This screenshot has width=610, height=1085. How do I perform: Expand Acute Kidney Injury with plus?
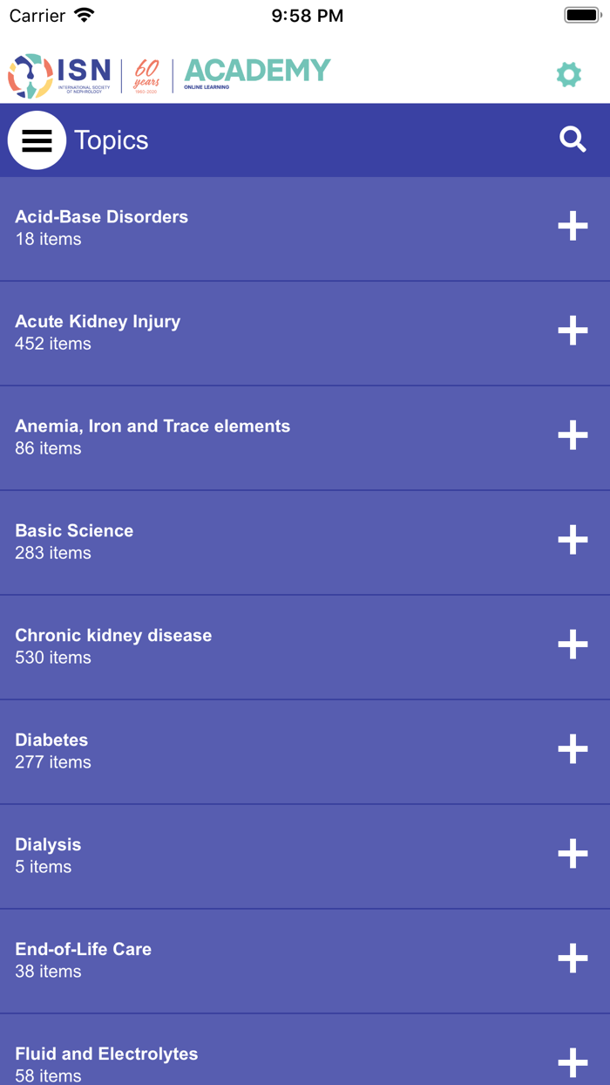click(573, 331)
